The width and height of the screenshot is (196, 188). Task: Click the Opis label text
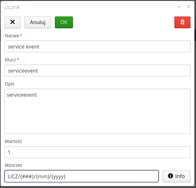click(9, 84)
